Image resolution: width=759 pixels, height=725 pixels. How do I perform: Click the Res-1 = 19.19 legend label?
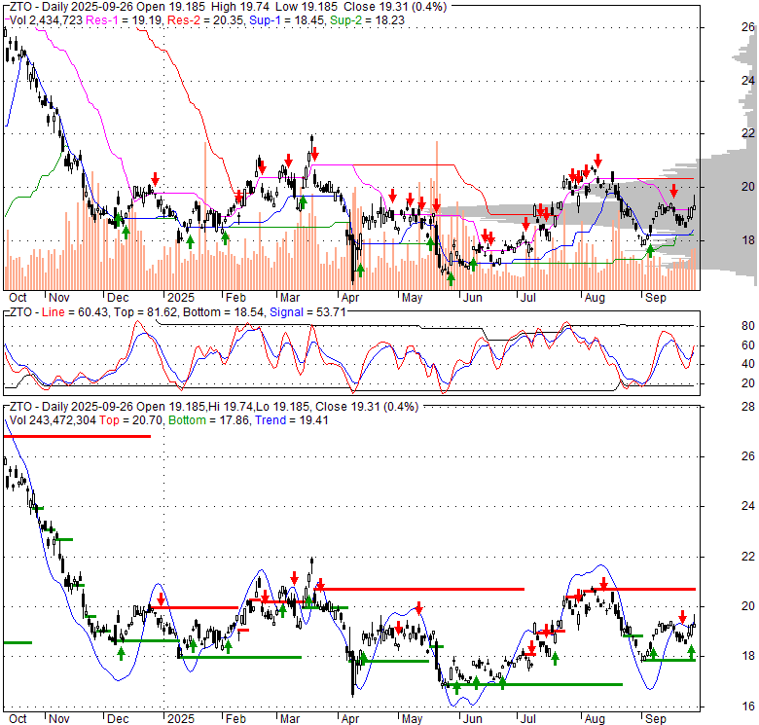pyautogui.click(x=124, y=20)
